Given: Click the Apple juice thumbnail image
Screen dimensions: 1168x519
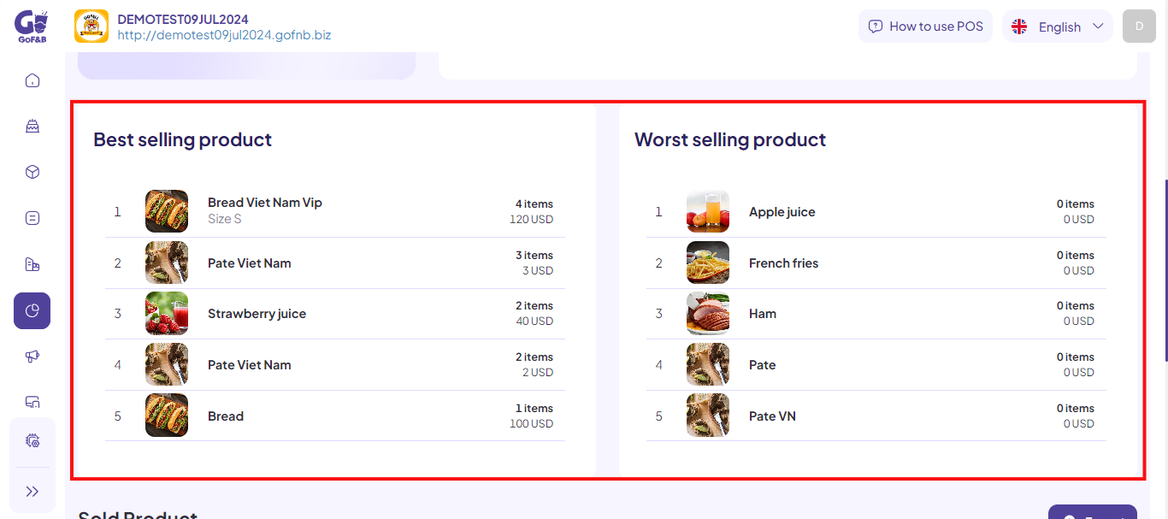Looking at the screenshot, I should tap(708, 211).
